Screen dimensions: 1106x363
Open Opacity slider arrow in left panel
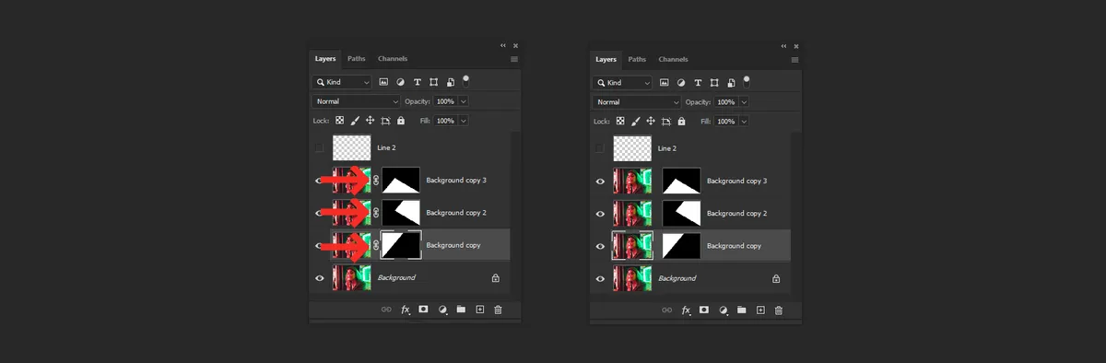click(464, 101)
